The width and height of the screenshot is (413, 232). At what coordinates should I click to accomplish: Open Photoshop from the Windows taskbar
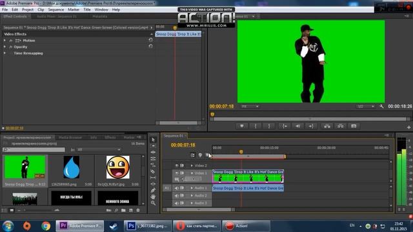[x=148, y=226]
